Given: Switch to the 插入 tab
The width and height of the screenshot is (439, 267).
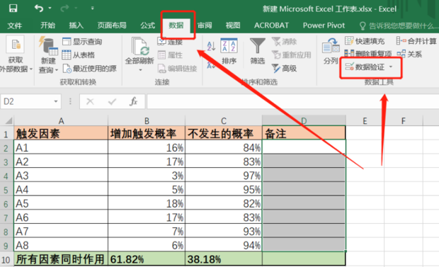Looking at the screenshot, I should 76,25.
